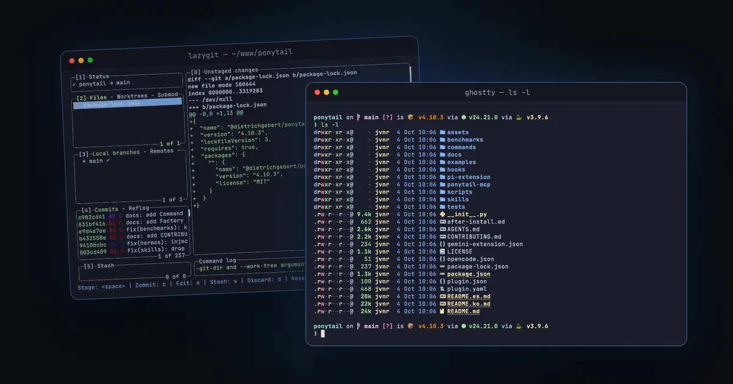Click the folder icon beside benchmarks
733x384 pixels.
[x=442, y=140]
